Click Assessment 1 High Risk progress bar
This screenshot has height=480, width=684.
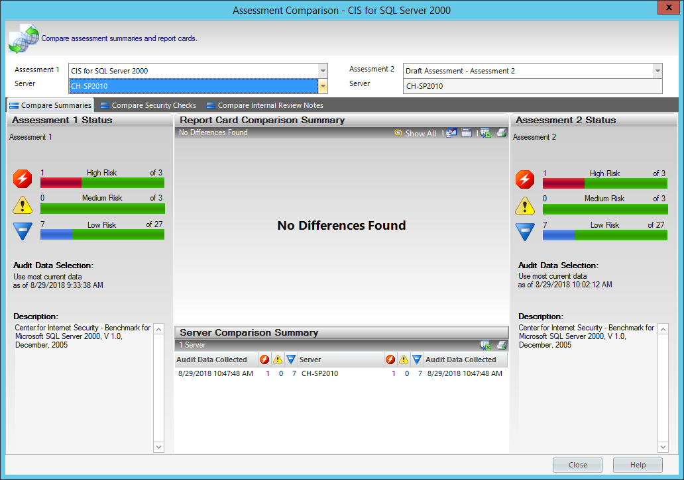coord(103,183)
